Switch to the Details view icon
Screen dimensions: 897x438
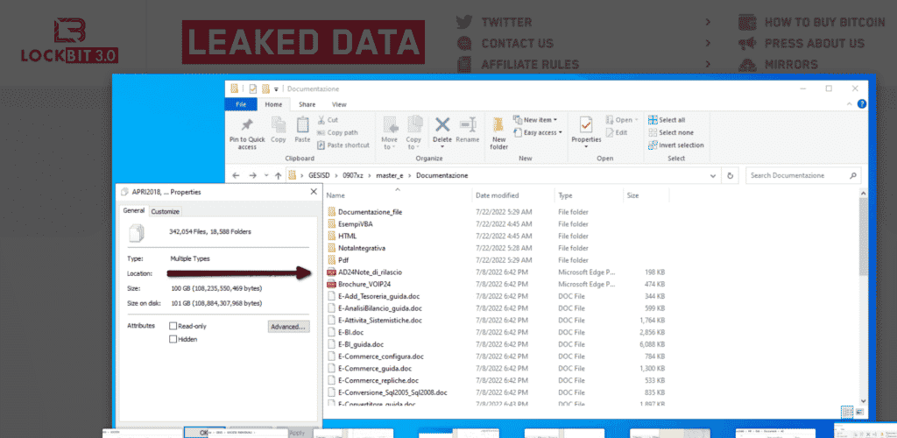pyautogui.click(x=847, y=412)
